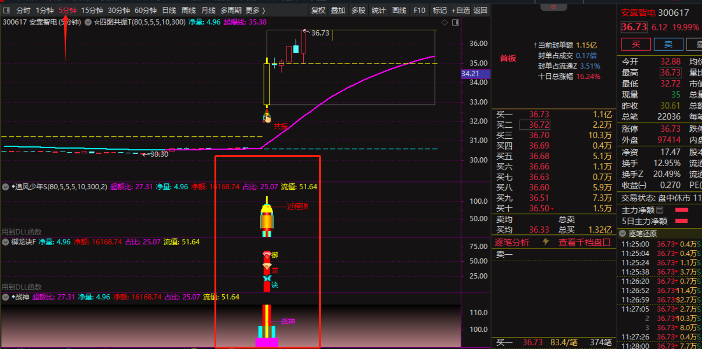Open the 追风少年S indicator dropdown

click(x=6, y=187)
